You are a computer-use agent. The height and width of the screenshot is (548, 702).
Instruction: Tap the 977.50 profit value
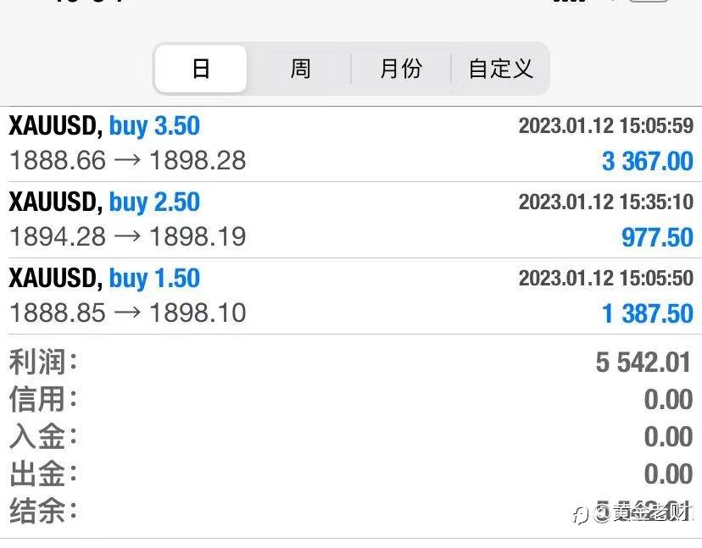[657, 237]
